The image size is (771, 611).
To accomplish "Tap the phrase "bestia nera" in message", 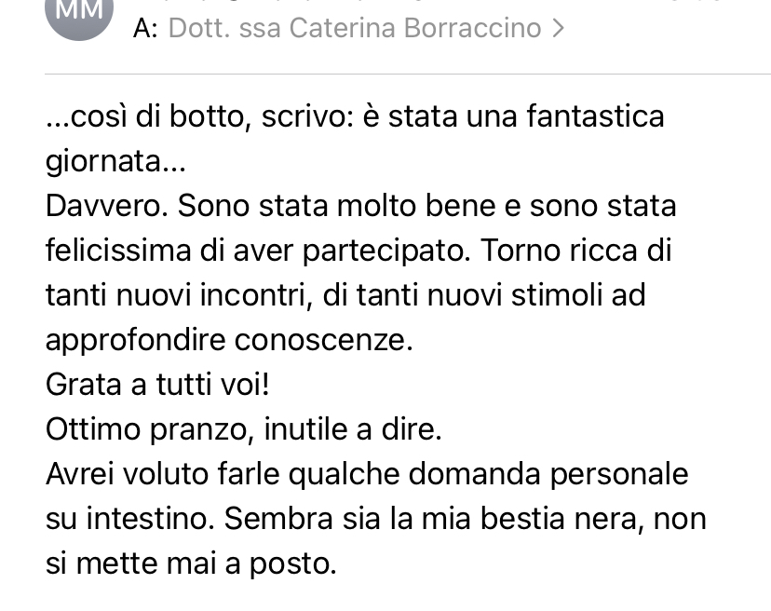I will 559,519.
